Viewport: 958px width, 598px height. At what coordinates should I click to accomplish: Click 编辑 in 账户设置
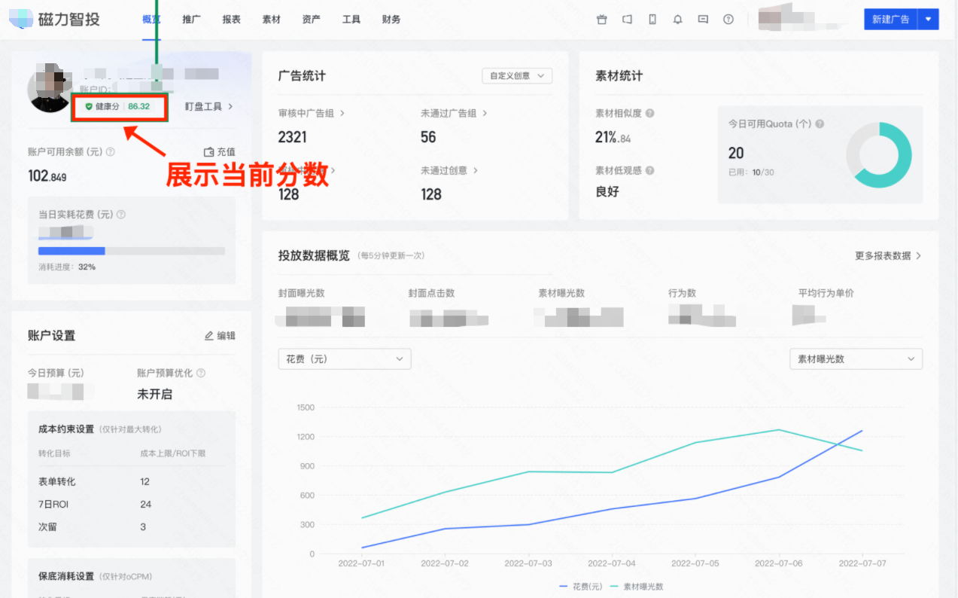pos(220,336)
